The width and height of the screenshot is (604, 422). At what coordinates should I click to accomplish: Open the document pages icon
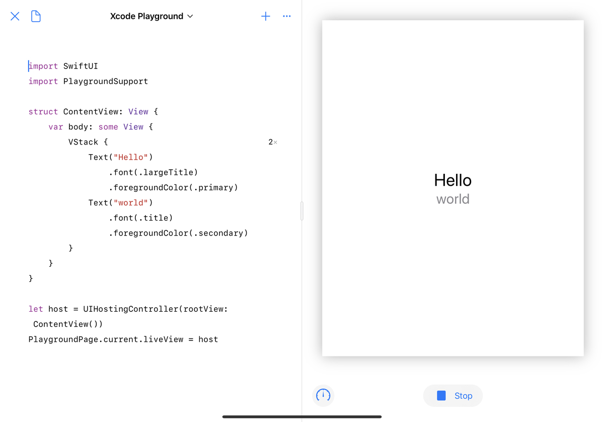[36, 16]
